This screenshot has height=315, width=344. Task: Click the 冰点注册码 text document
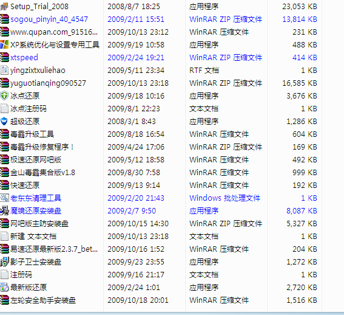click(x=29, y=109)
